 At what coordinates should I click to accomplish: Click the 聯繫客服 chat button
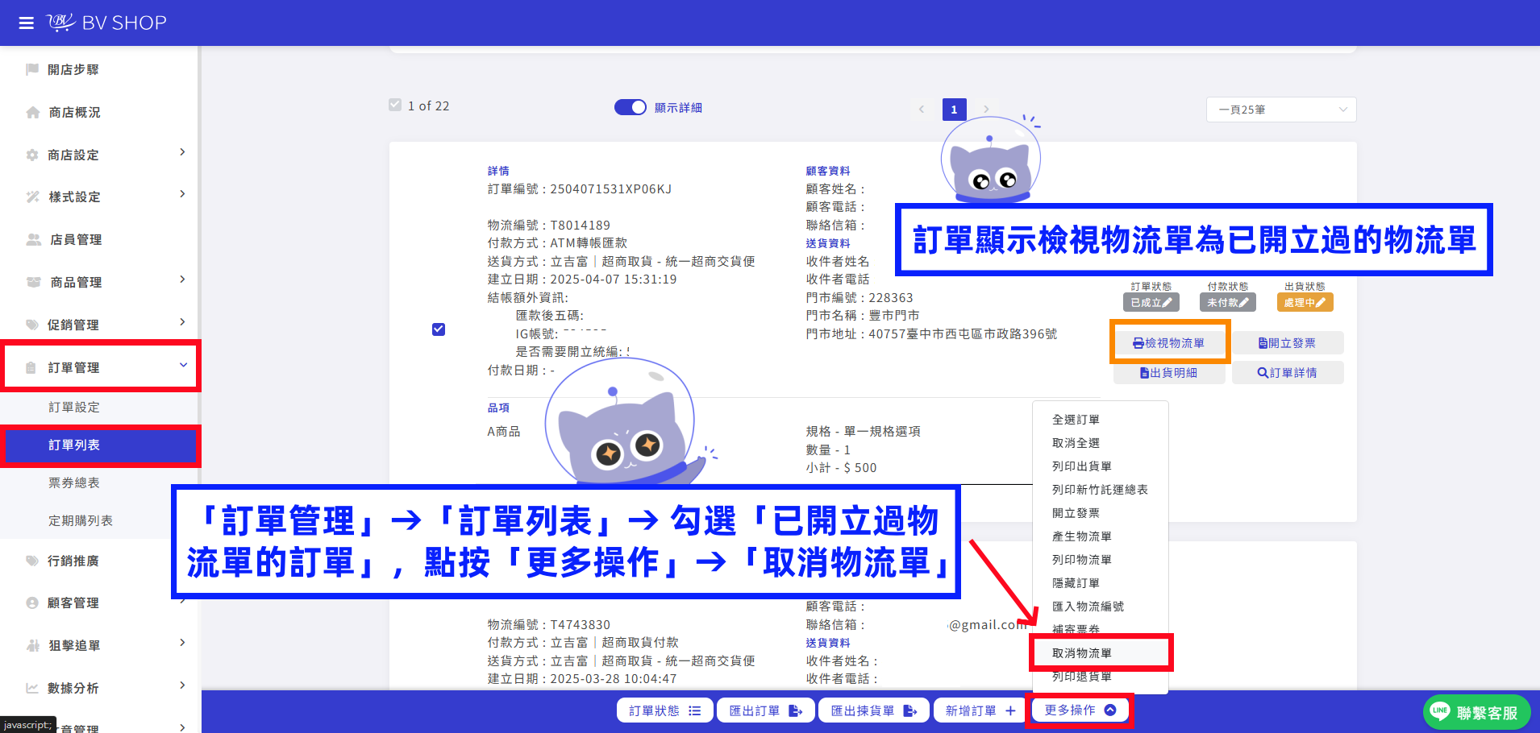pos(1477,712)
